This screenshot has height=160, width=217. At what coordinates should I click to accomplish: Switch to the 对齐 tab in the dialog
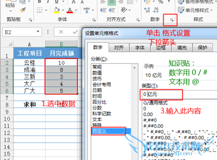[118, 48]
